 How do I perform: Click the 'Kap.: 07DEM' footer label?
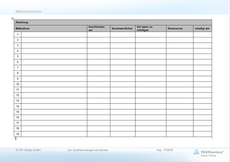point(165,150)
